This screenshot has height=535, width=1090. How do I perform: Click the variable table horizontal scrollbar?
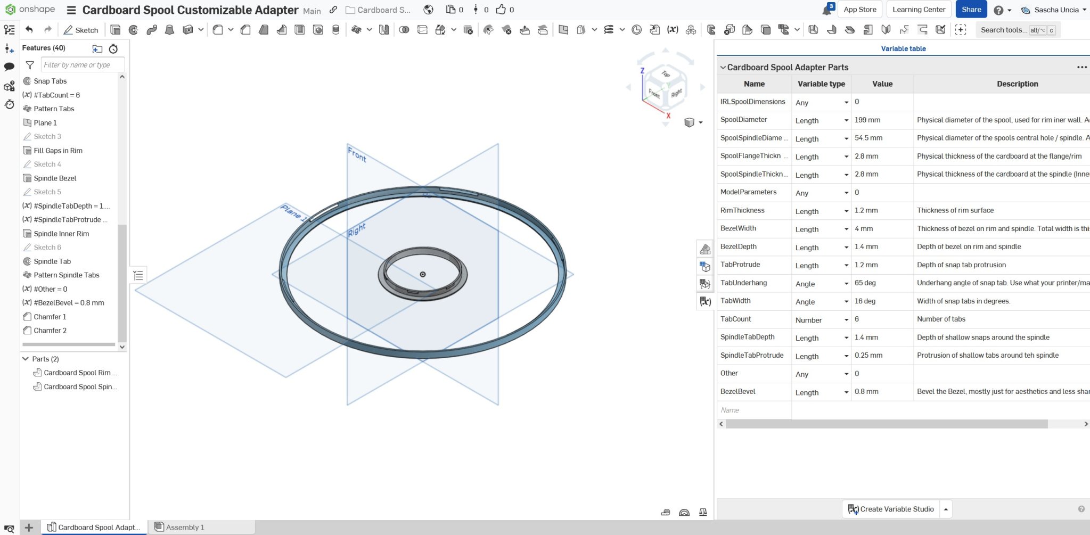pos(886,424)
